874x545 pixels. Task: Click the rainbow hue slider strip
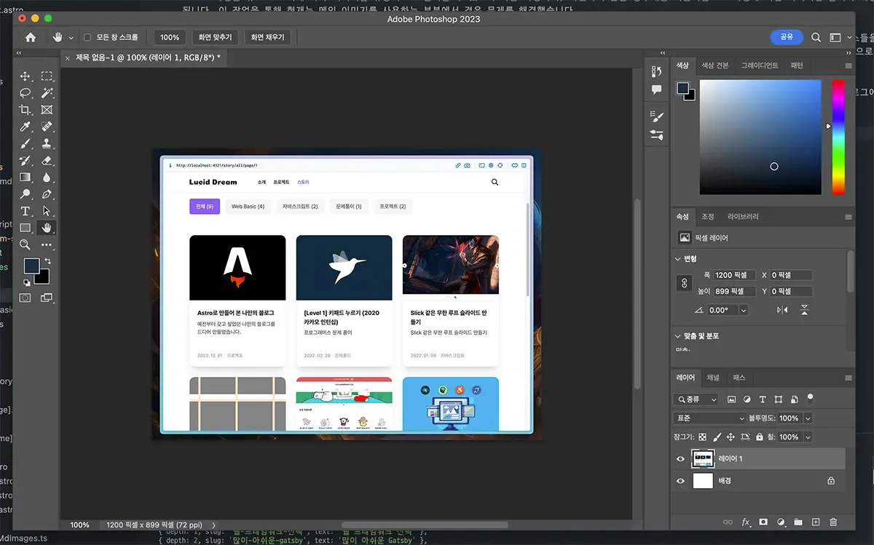click(x=838, y=137)
